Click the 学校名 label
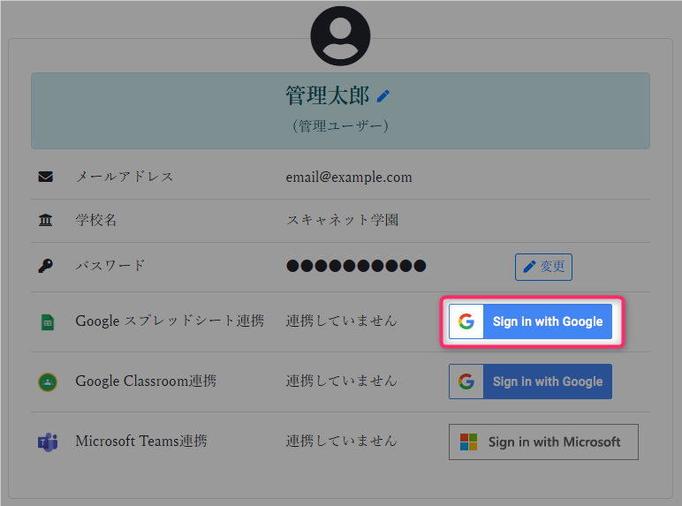682x506 pixels. (96, 220)
